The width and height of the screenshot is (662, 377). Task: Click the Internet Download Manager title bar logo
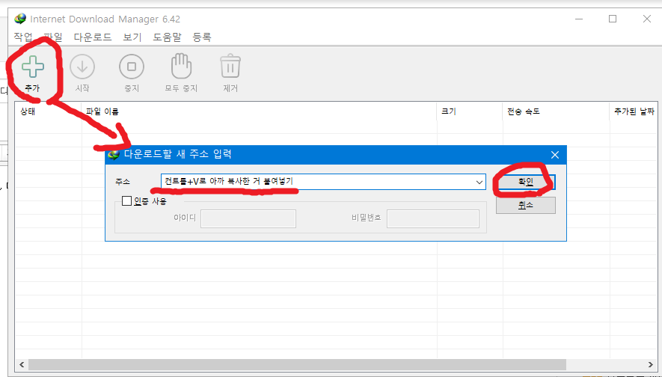tap(20, 19)
